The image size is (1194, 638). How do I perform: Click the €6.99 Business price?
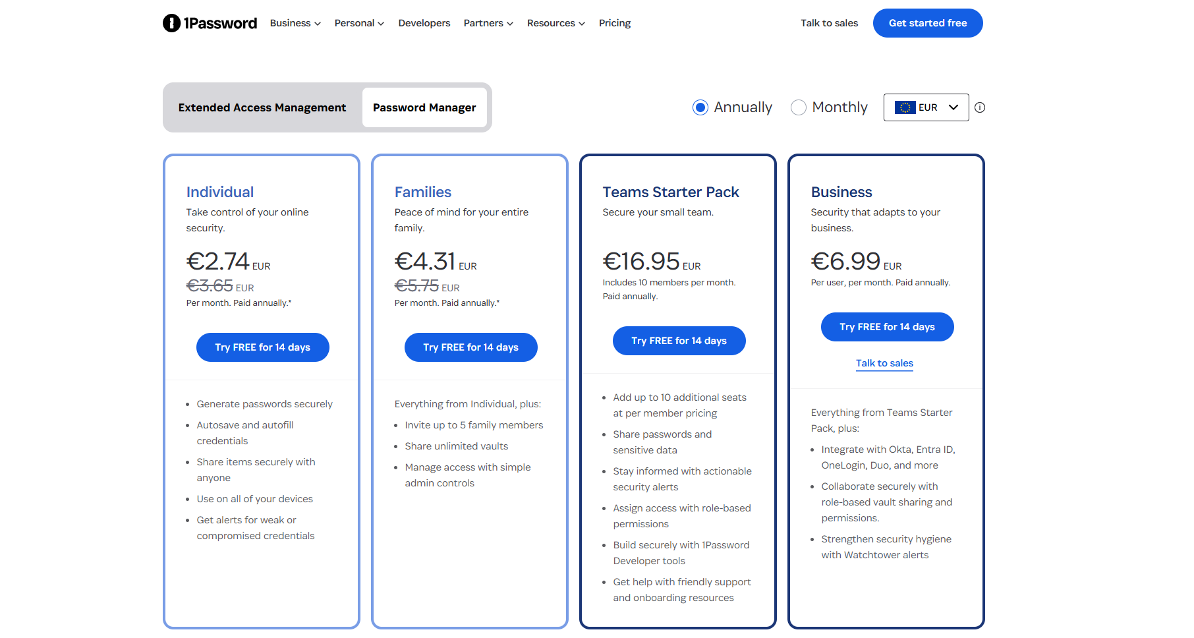pos(846,261)
